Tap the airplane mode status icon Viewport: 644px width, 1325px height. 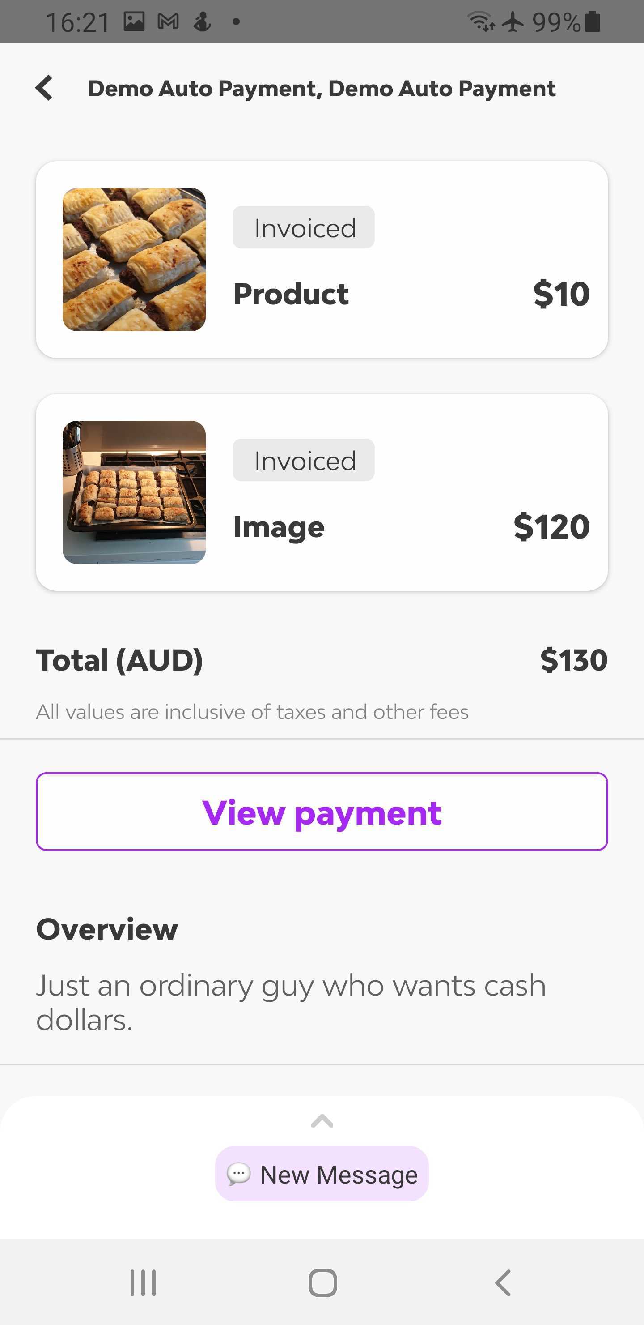(x=513, y=21)
